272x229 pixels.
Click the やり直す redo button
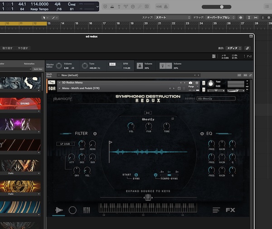click(23, 48)
